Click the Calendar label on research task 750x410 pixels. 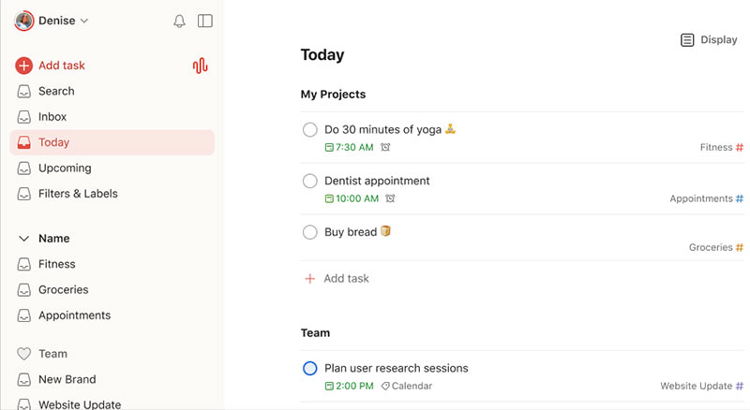pyautogui.click(x=407, y=386)
